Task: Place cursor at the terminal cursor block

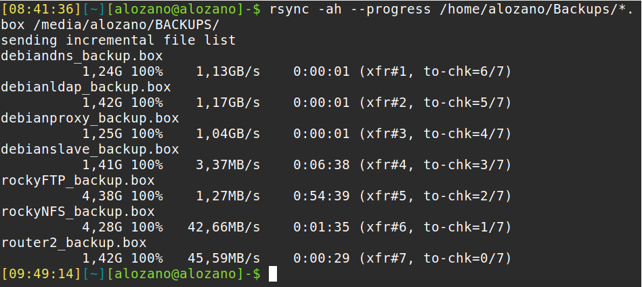Action: coord(273,273)
